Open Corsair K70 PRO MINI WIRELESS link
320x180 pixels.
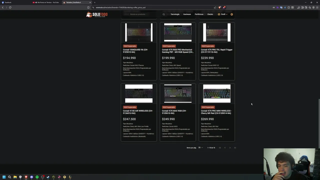(216, 112)
